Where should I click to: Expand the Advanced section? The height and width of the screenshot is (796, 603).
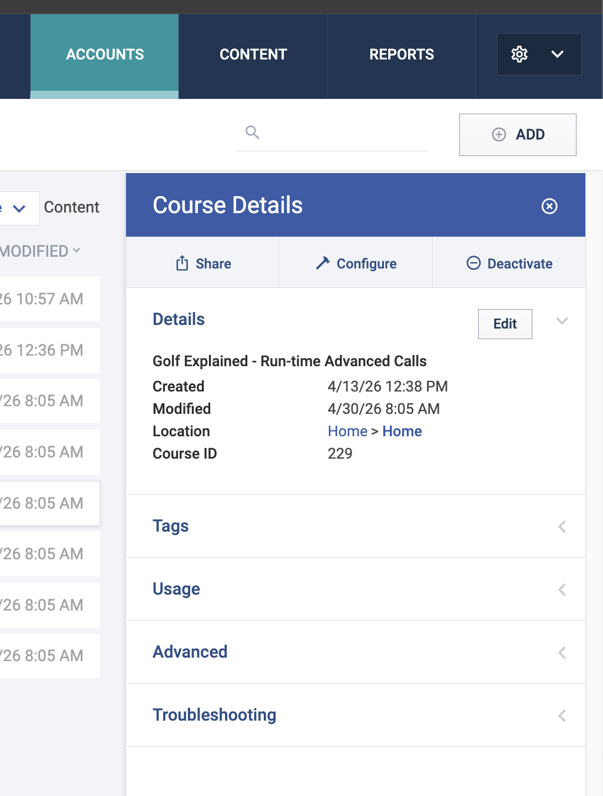click(x=356, y=652)
